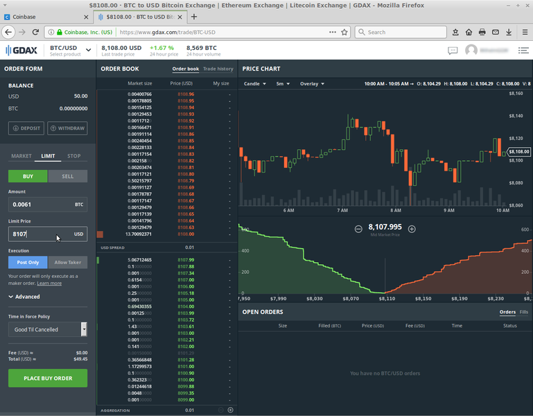This screenshot has width=533, height=416.
Task: Click the WITHDRAW button
Action: pos(67,128)
